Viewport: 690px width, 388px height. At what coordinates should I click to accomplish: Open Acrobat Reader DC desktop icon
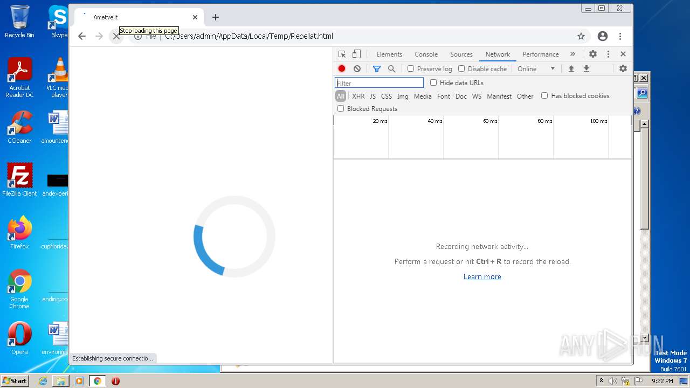point(19,78)
